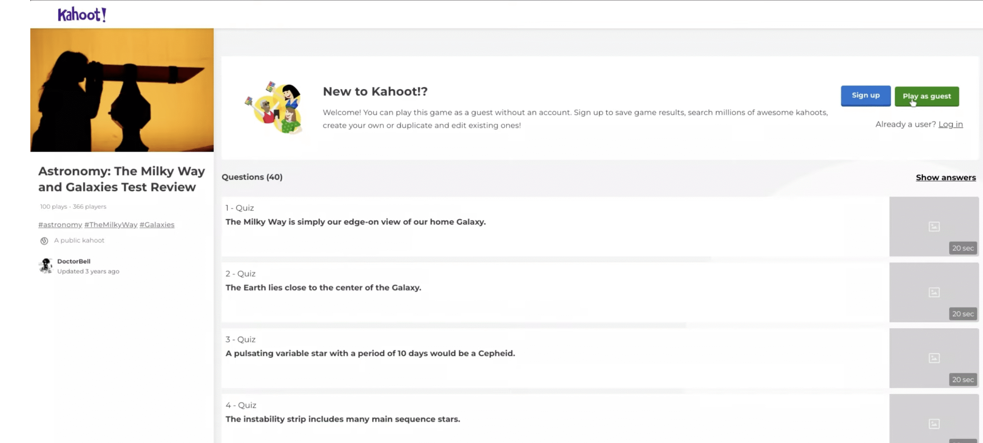Open the #astronomy hashtag link
Screen dimensions: 983x443
tap(60, 225)
